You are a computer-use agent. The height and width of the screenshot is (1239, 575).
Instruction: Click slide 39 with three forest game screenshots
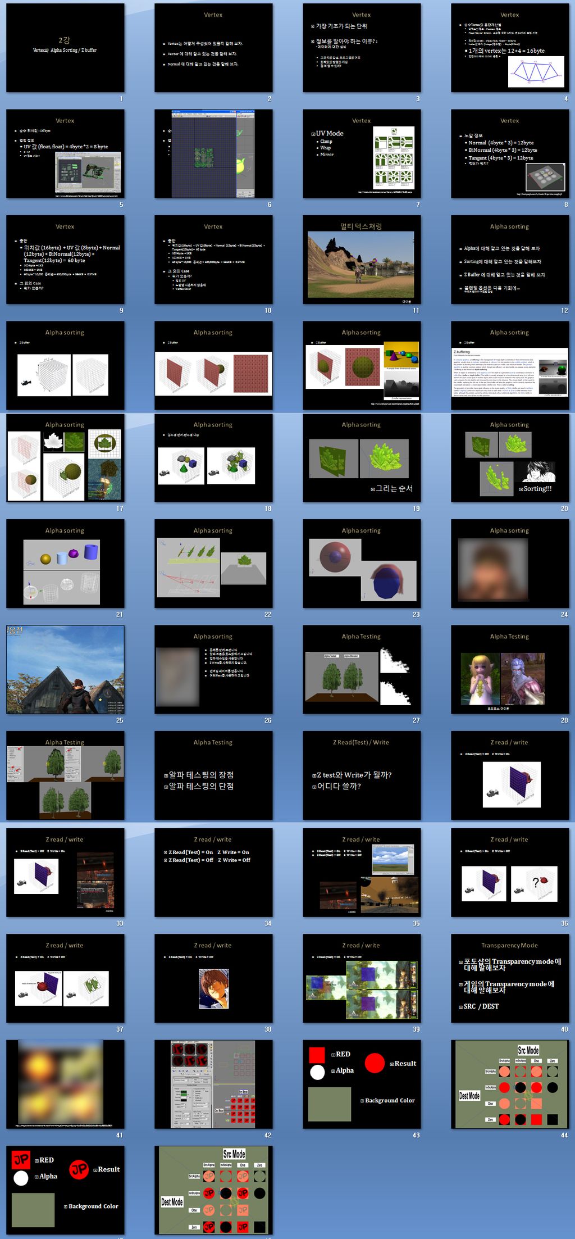click(362, 978)
